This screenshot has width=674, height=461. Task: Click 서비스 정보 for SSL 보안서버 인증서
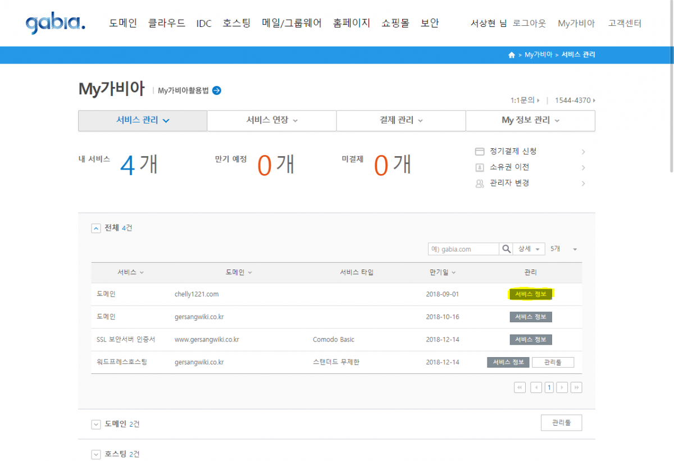click(531, 340)
